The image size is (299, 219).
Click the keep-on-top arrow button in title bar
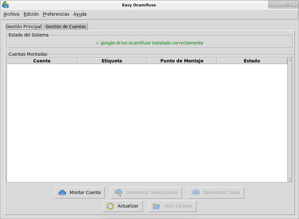[273, 5]
